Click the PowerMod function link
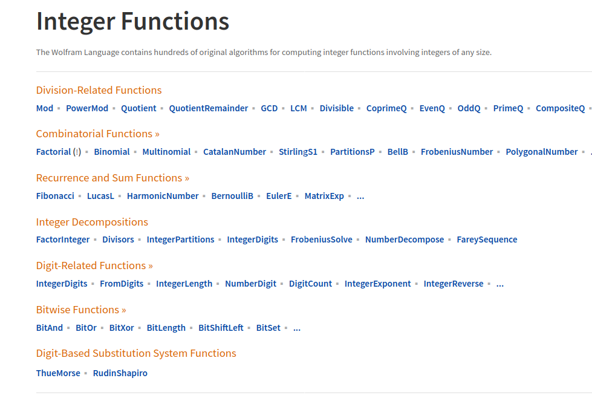This screenshot has height=404, width=592. click(x=87, y=108)
